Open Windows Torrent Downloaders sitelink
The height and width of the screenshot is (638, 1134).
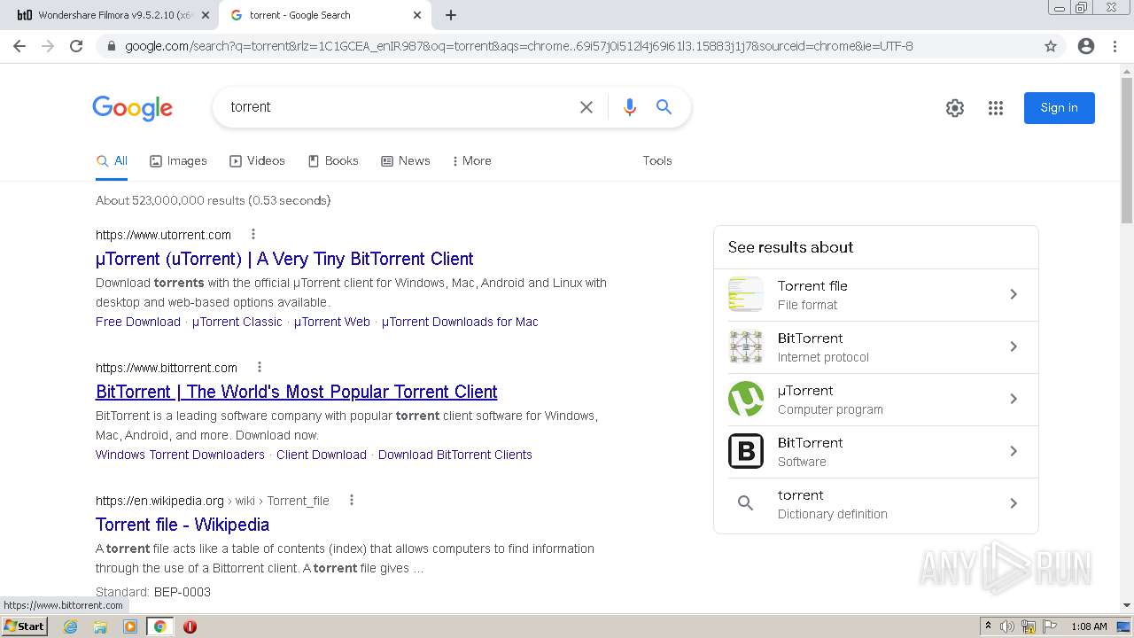coord(180,455)
